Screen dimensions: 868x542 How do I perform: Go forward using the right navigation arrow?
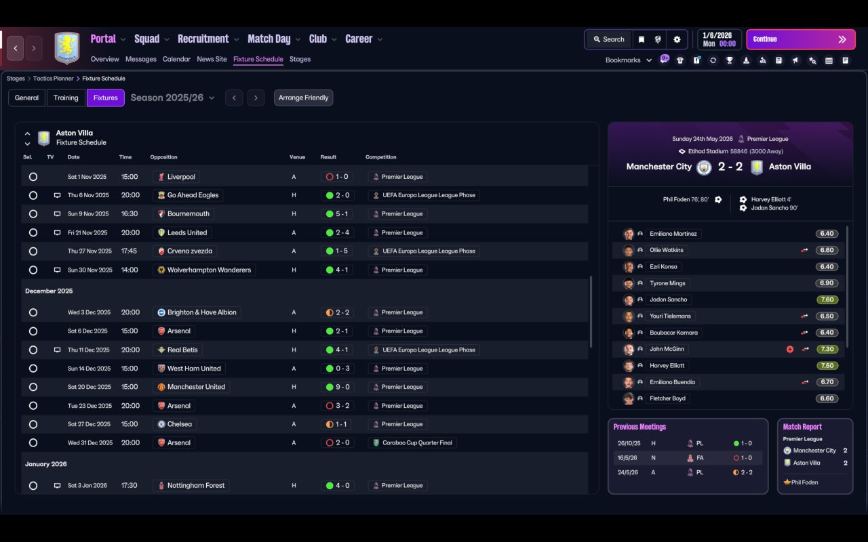[x=34, y=49]
